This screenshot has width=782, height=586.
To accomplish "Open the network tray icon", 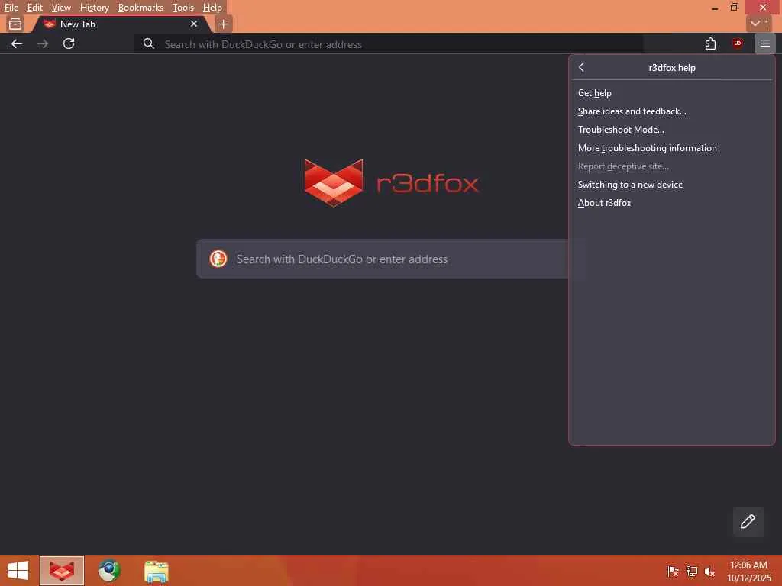I will coord(691,572).
